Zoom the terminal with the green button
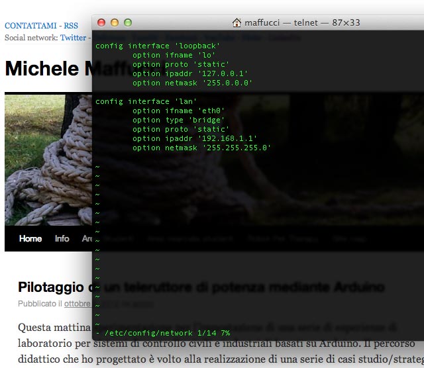Viewport: 424px width, 368px height. pyautogui.click(x=128, y=23)
